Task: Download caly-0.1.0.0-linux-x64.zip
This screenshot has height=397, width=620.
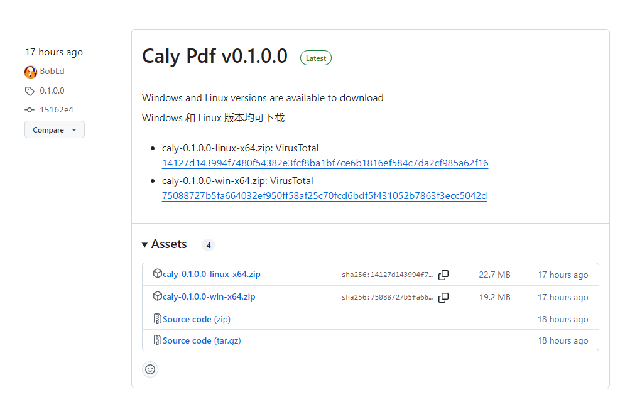Action: pyautogui.click(x=211, y=275)
